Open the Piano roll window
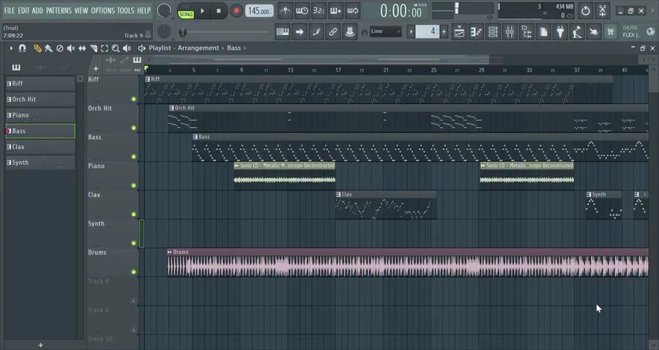 point(476,31)
